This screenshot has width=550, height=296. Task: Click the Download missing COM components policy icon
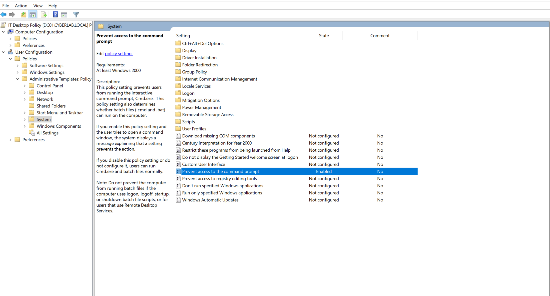(178, 136)
